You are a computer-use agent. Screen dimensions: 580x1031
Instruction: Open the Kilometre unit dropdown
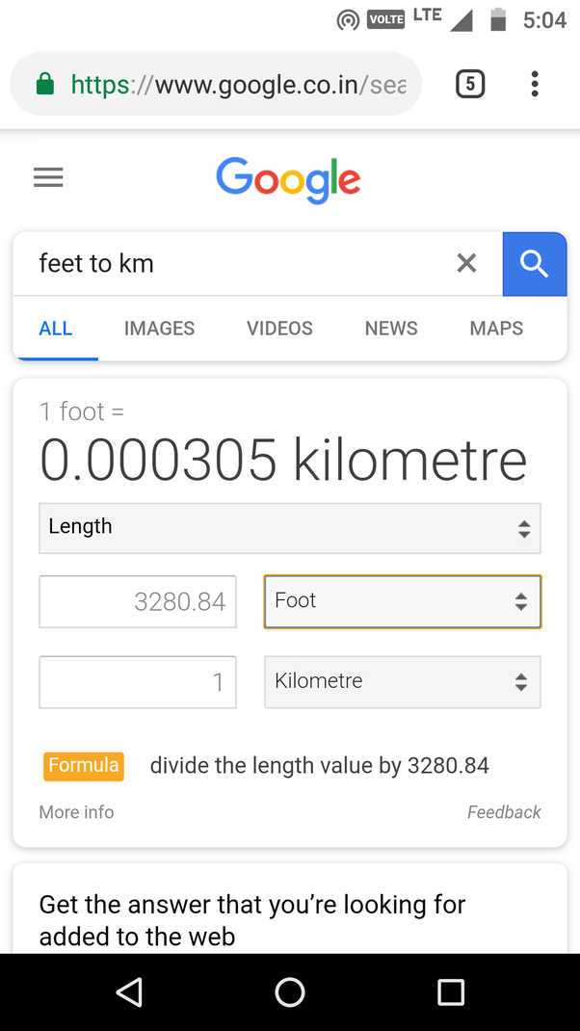(403, 682)
